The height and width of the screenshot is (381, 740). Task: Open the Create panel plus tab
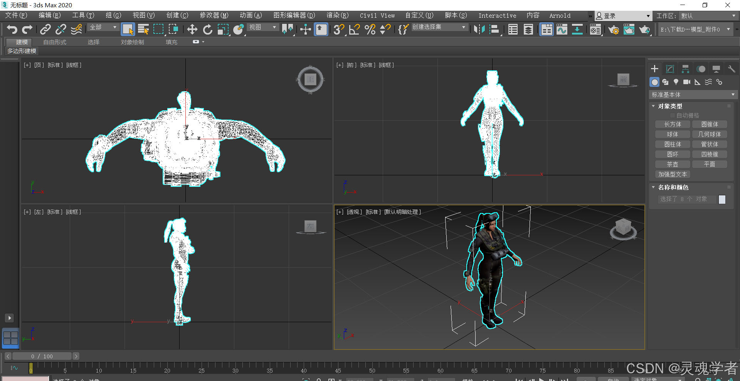(654, 69)
